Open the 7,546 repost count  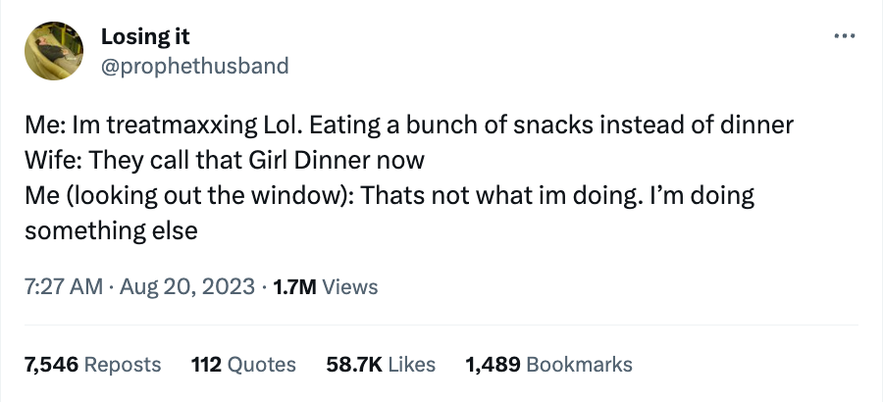51,365
